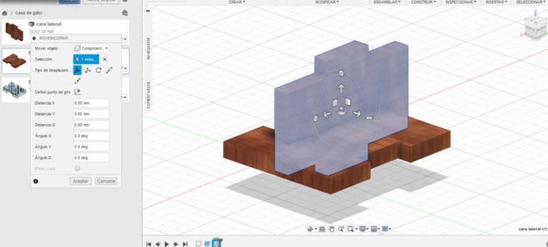Select the point-to-point displacement type icon
The width and height of the screenshot is (548, 247).
[x=109, y=70]
